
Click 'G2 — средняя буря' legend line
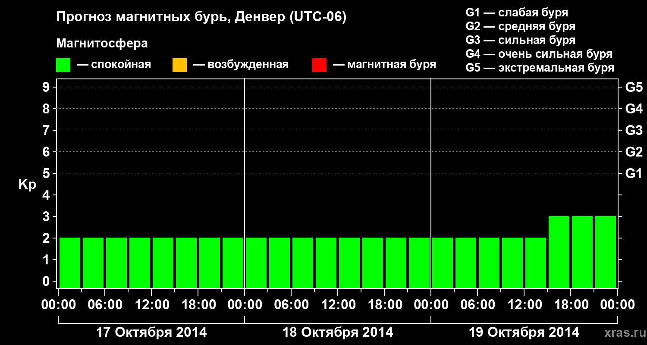click(521, 26)
